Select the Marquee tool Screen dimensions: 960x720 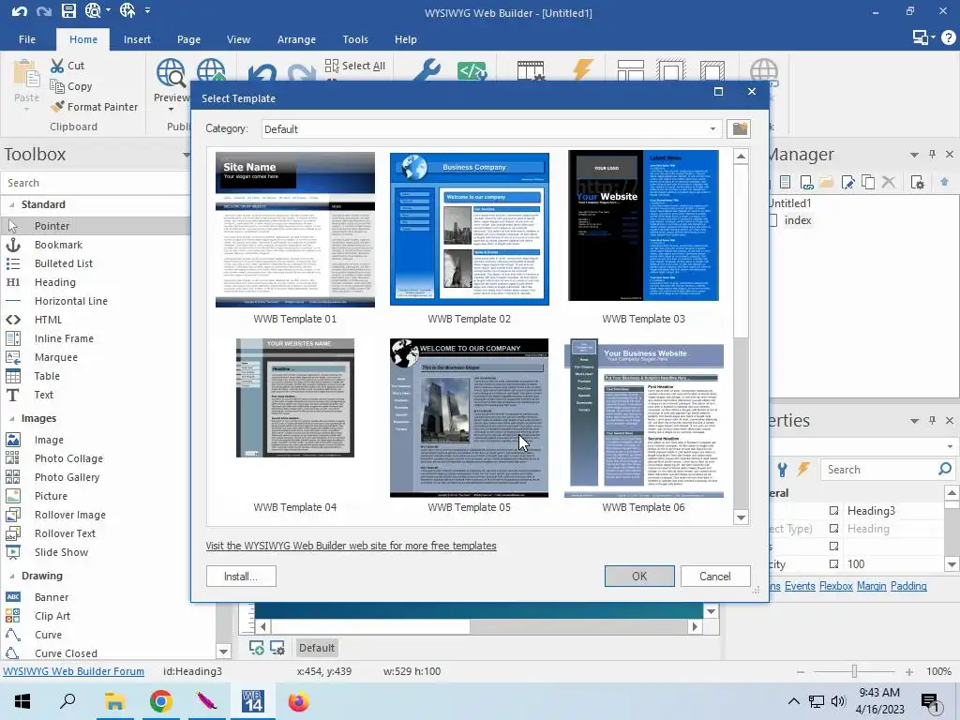pyautogui.click(x=55, y=357)
